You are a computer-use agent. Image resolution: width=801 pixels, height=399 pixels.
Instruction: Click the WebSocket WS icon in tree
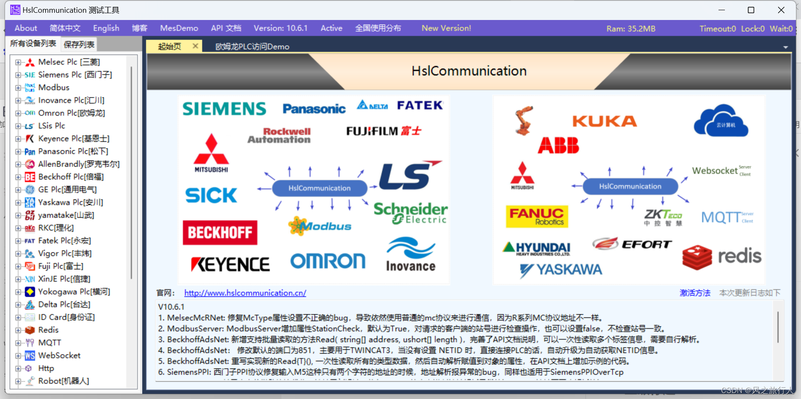point(30,356)
